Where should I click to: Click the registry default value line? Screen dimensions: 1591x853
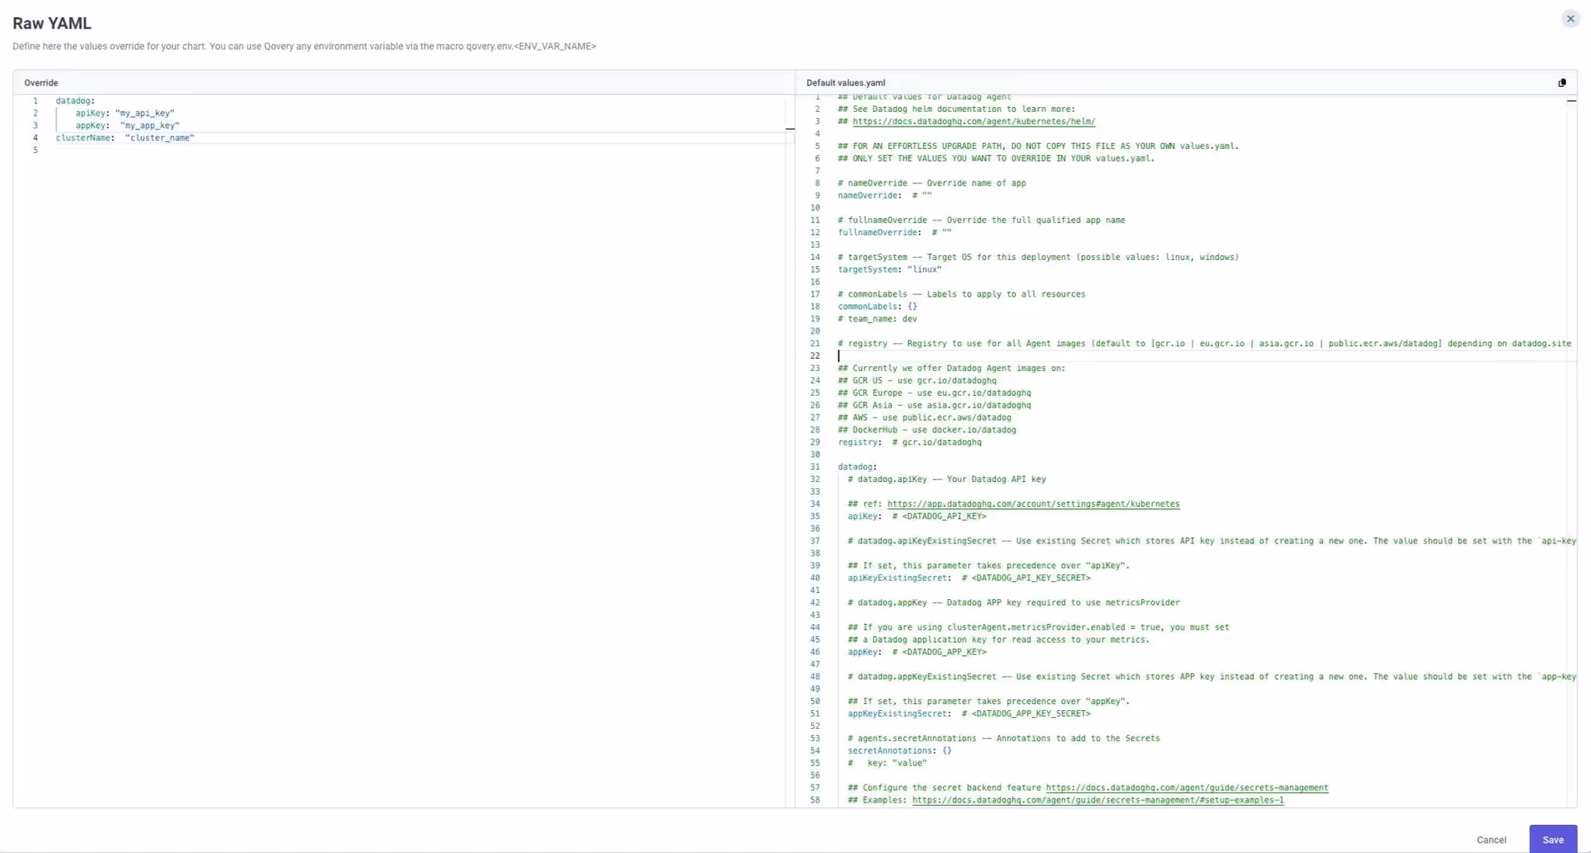pyautogui.click(x=909, y=442)
